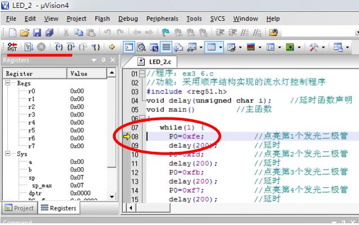Image resolution: width=359 pixels, height=225 pixels.
Task: Click the Step Over icon
Action: click(71, 47)
